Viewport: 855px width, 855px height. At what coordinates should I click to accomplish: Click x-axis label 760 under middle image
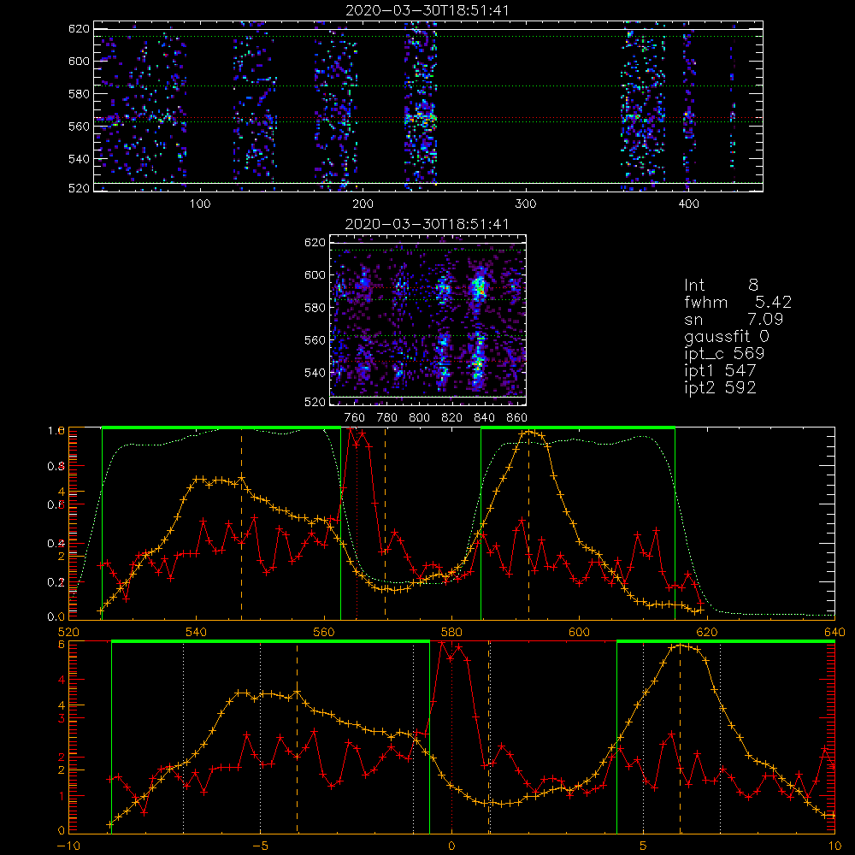click(x=355, y=418)
